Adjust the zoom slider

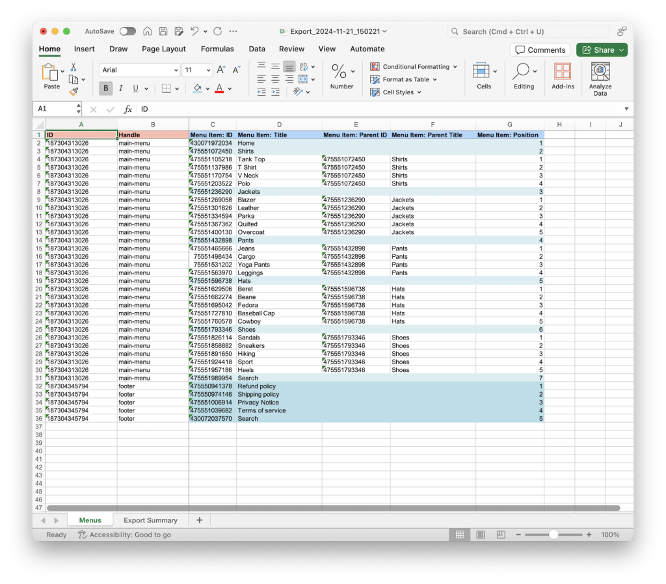(553, 535)
